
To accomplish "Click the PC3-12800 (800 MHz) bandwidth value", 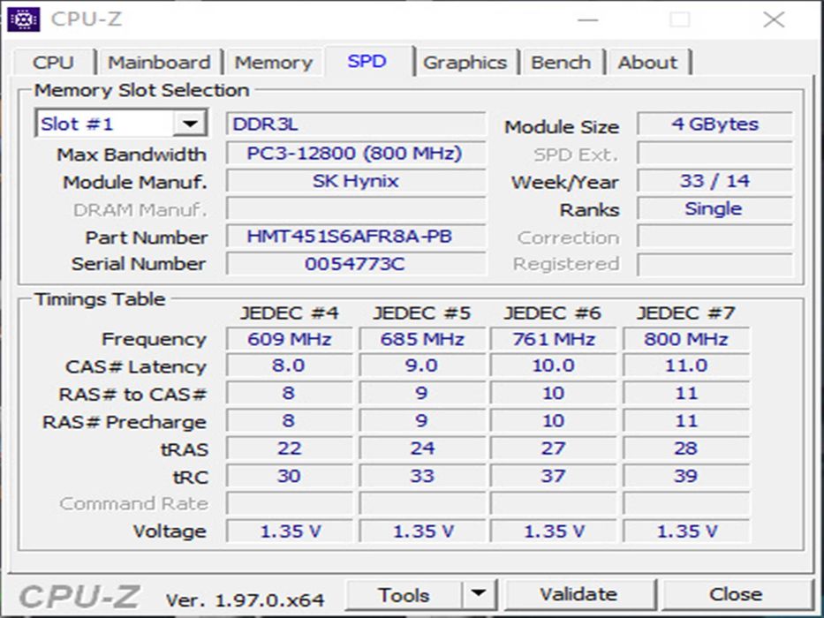I will click(x=356, y=153).
